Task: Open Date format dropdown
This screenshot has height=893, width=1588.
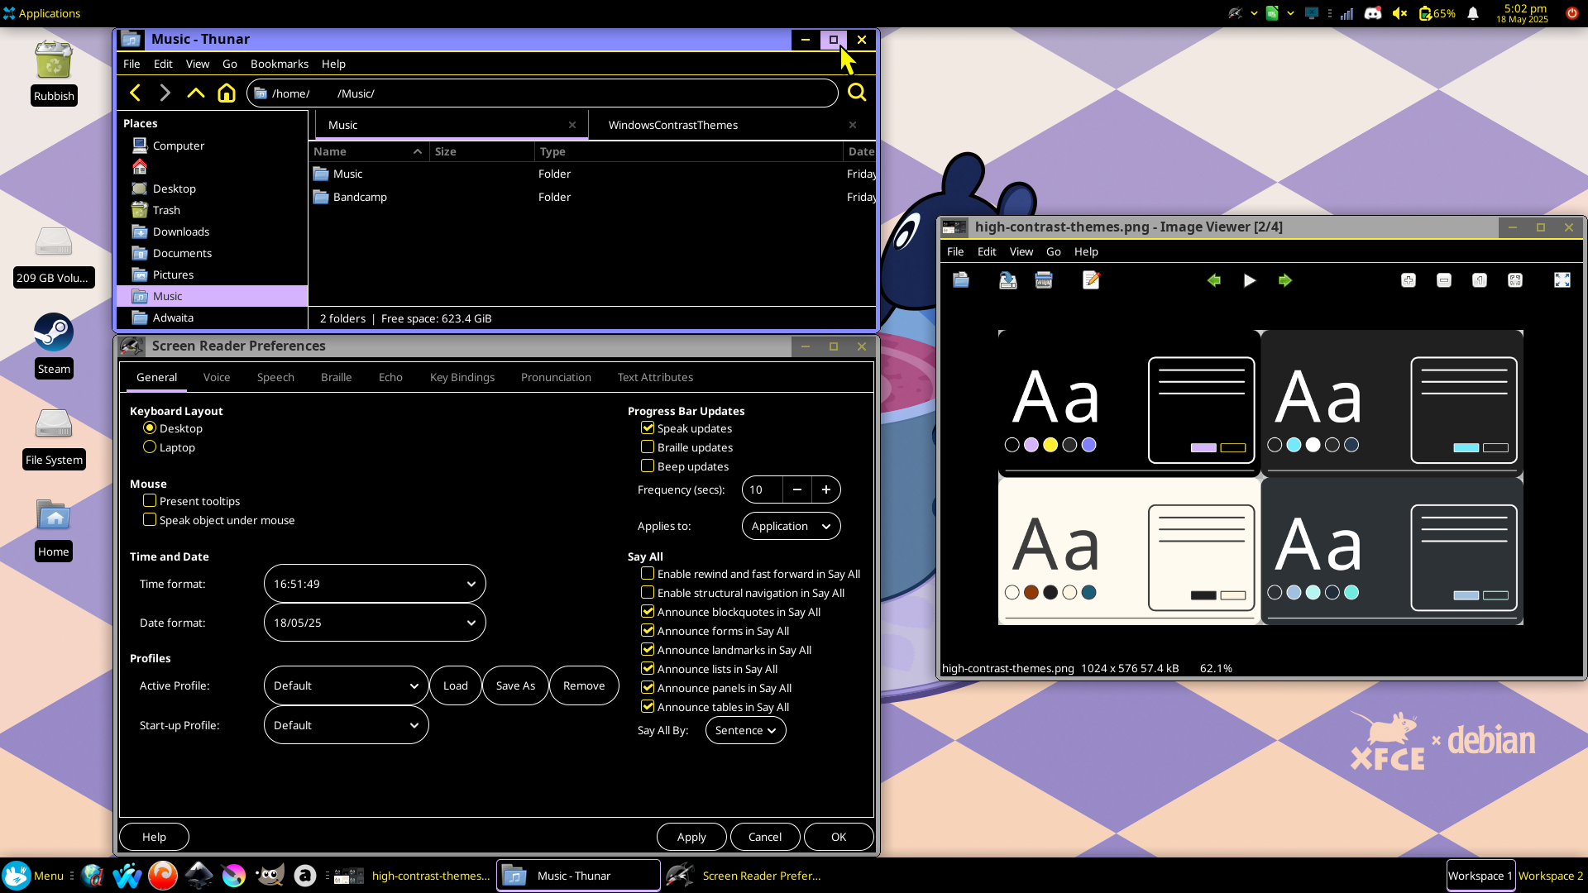Action: coord(375,623)
